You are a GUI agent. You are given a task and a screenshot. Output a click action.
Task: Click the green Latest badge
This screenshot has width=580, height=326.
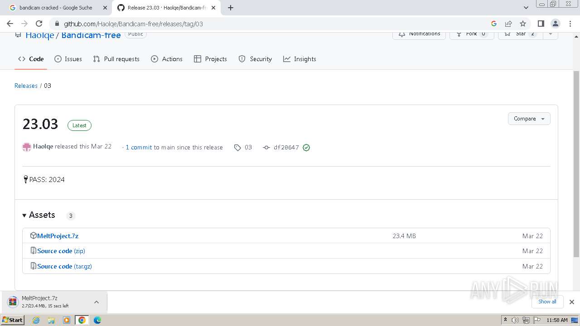(79, 125)
